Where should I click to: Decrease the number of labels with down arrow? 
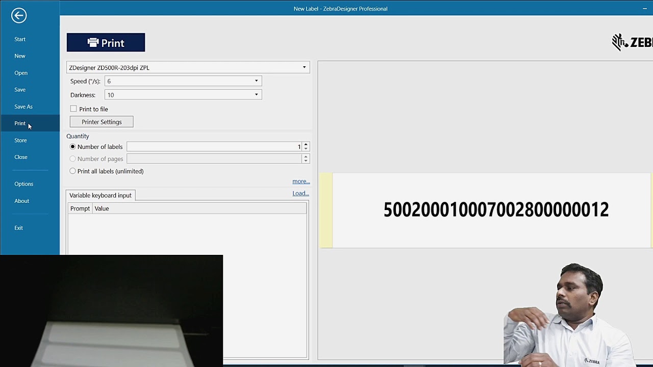(306, 149)
